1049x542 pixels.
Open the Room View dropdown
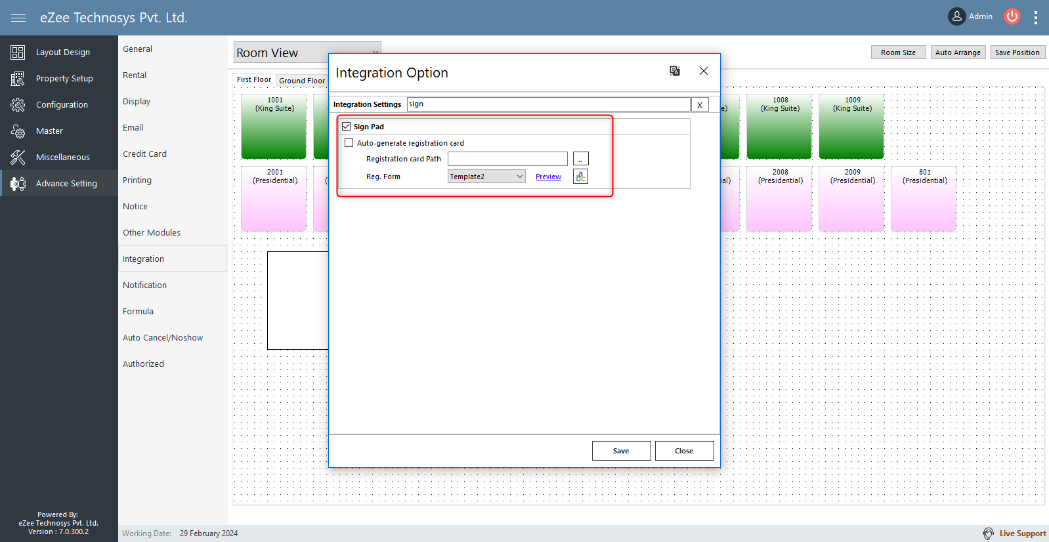(x=375, y=52)
